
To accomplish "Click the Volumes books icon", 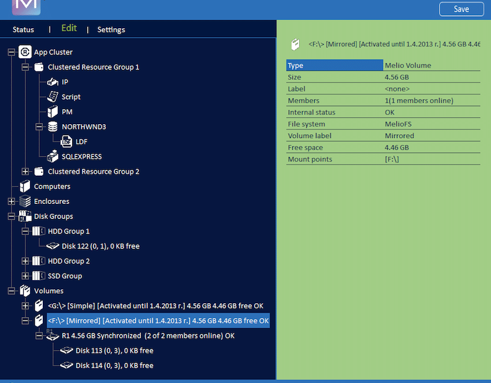I will pos(25,291).
